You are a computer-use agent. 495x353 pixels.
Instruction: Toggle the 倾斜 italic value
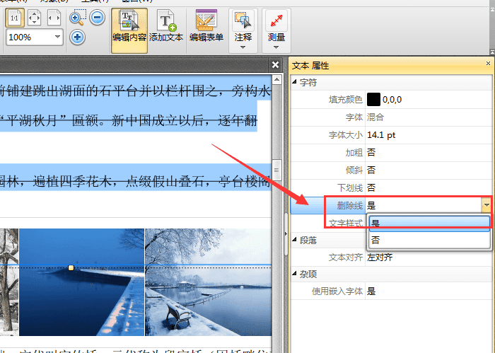pyautogui.click(x=429, y=170)
